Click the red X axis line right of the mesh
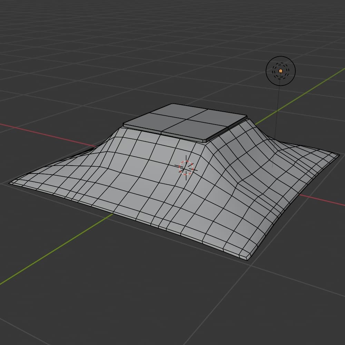 [x=321, y=201]
